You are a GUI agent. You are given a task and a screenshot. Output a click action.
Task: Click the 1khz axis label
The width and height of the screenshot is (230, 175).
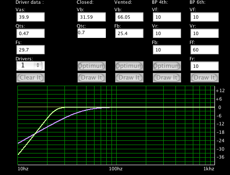(209, 169)
